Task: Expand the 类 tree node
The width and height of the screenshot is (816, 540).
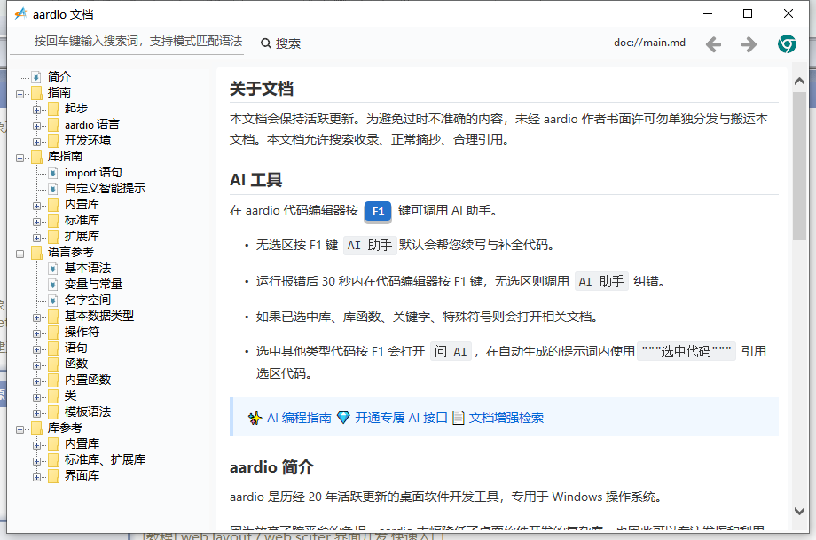Action: point(36,397)
